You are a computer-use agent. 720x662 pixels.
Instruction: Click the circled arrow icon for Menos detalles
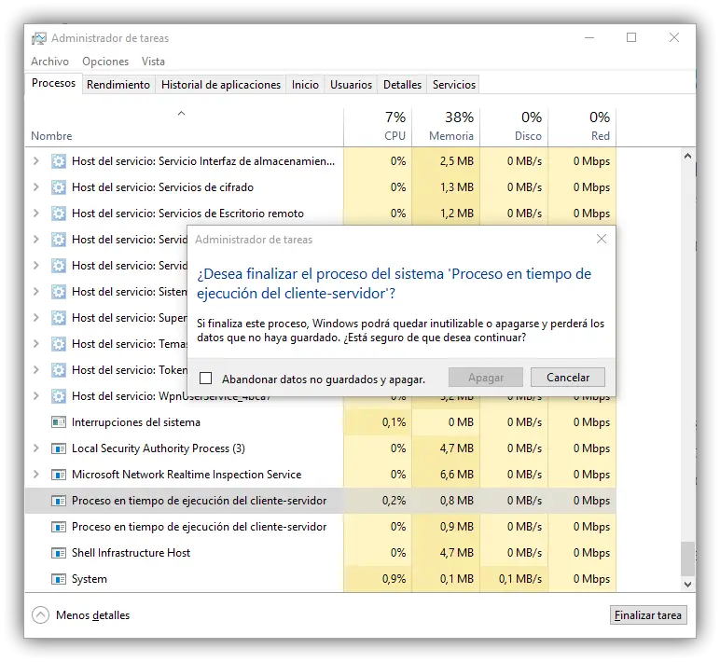point(40,615)
